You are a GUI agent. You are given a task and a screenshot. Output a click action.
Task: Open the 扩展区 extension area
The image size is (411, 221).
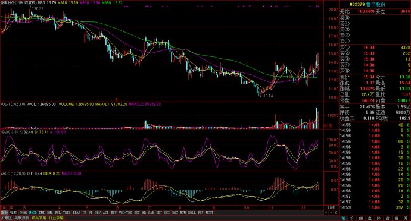point(7,218)
